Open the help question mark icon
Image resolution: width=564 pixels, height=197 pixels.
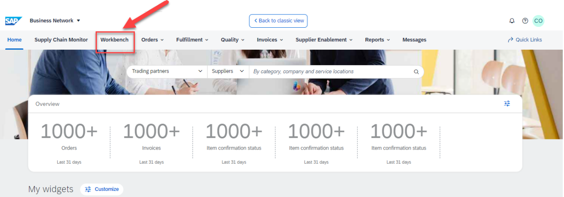(525, 21)
